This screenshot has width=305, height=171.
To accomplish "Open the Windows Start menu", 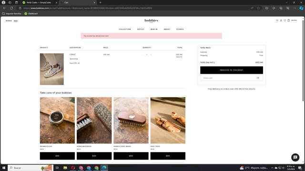I will click(x=4, y=168).
